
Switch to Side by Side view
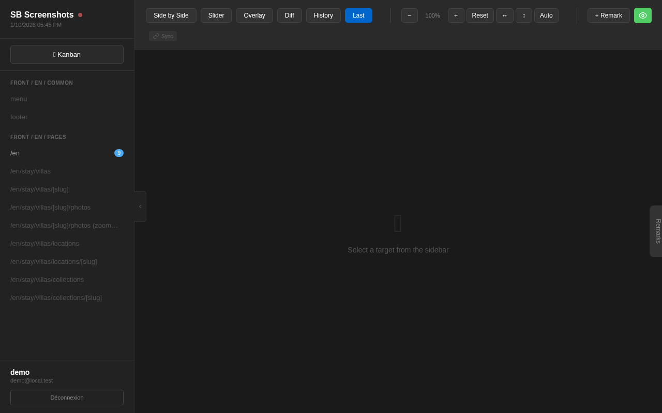[x=171, y=15]
